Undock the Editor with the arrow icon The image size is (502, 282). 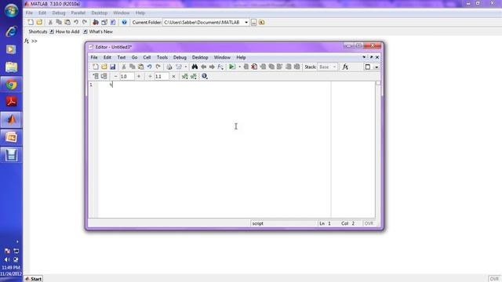(x=371, y=57)
